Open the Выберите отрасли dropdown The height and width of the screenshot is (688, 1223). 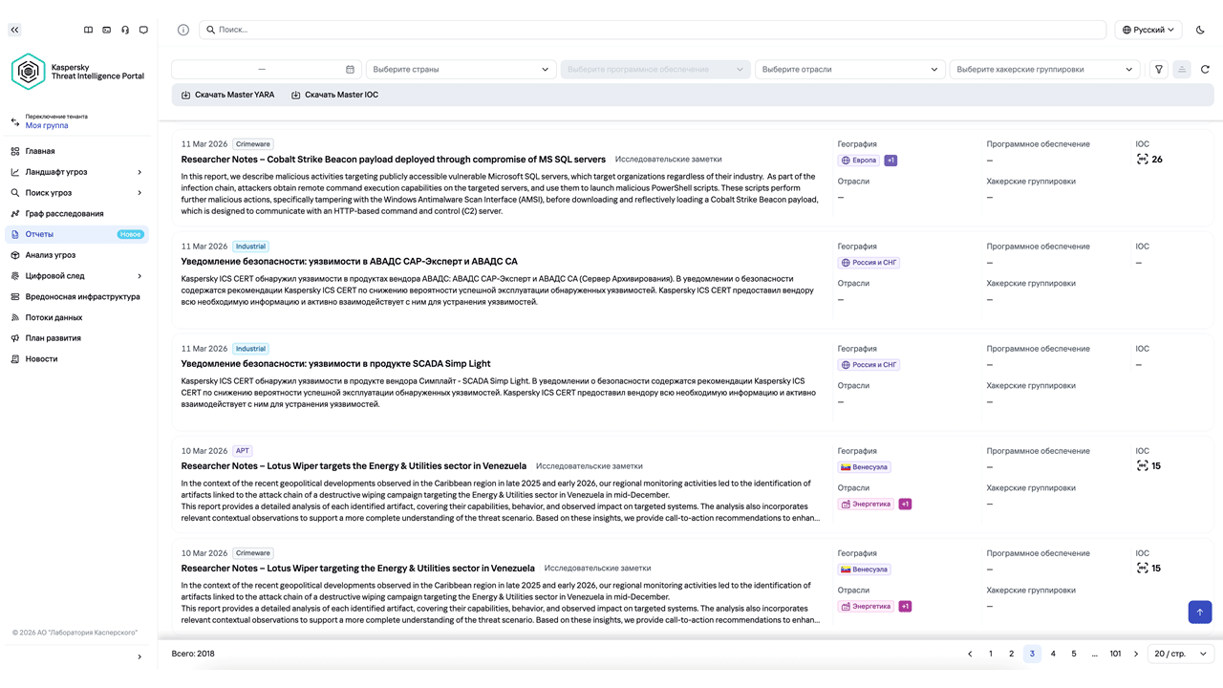850,69
